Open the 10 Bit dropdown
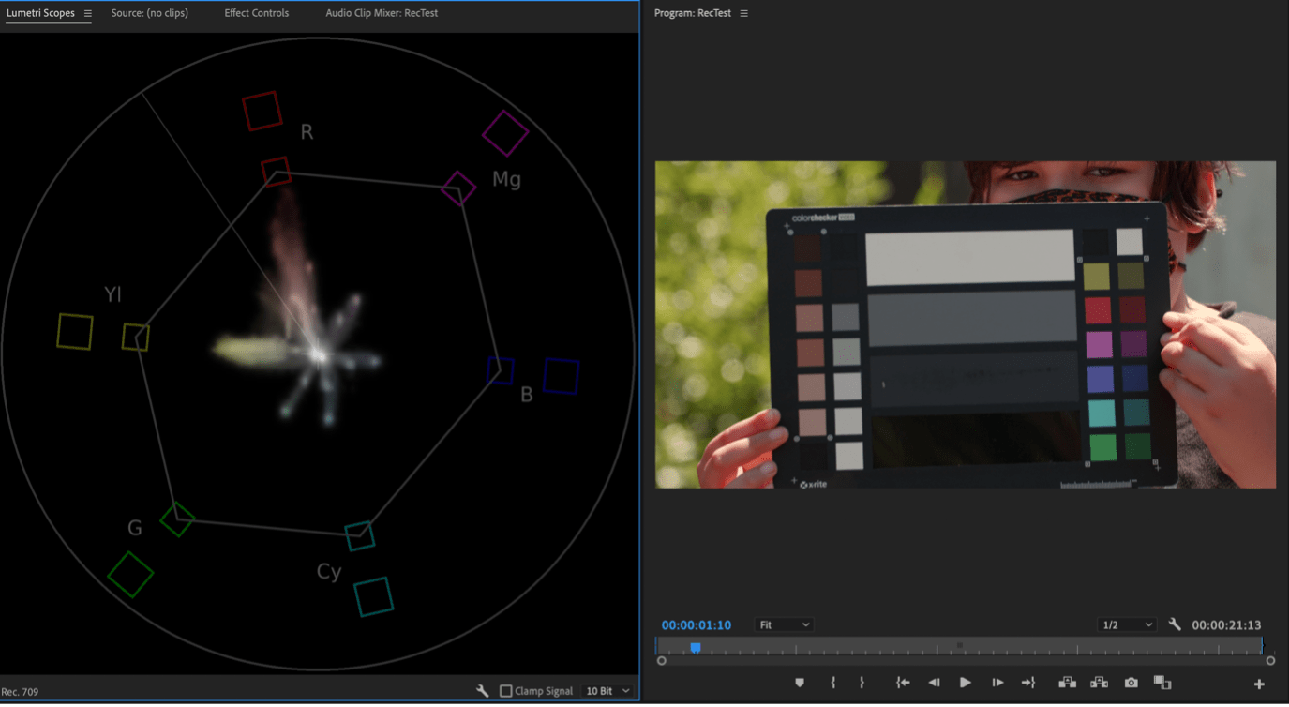 coord(607,690)
